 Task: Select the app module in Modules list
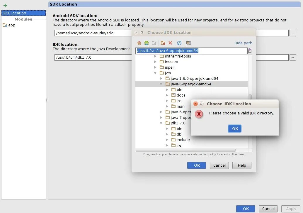coord(23,25)
